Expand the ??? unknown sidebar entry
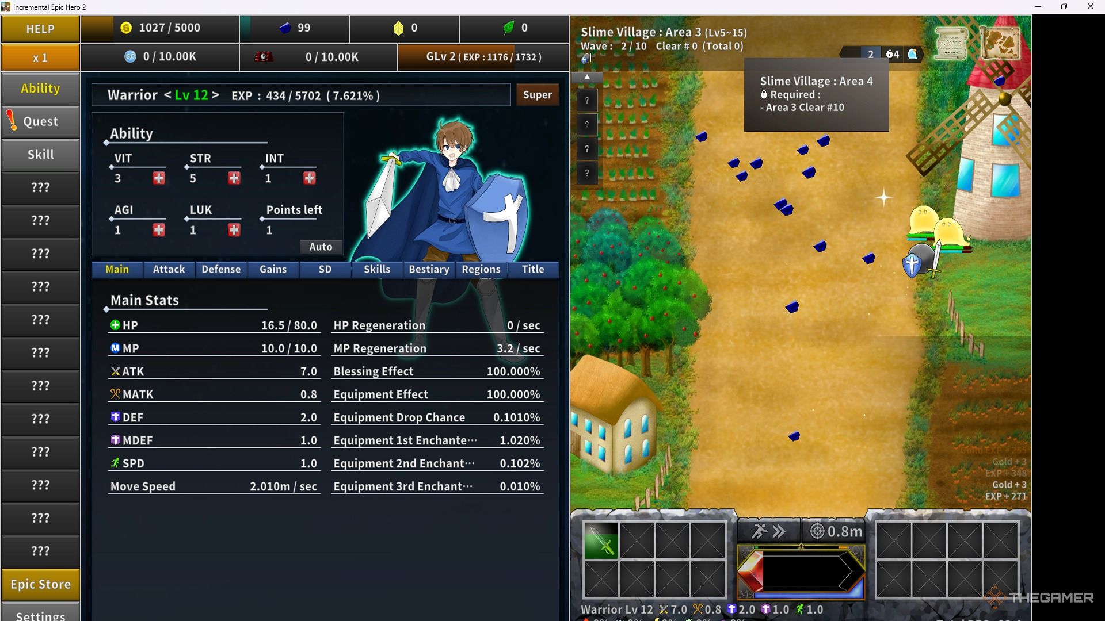 [x=41, y=186]
